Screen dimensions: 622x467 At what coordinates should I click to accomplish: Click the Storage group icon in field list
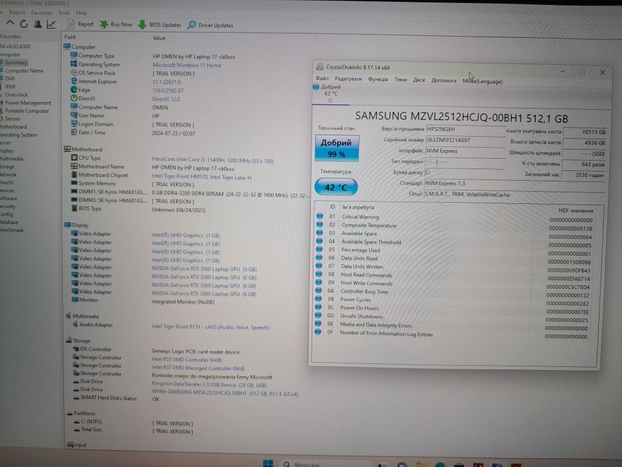[x=69, y=340]
